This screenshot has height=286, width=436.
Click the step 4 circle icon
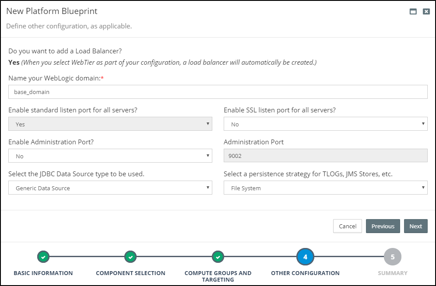pyautogui.click(x=305, y=257)
